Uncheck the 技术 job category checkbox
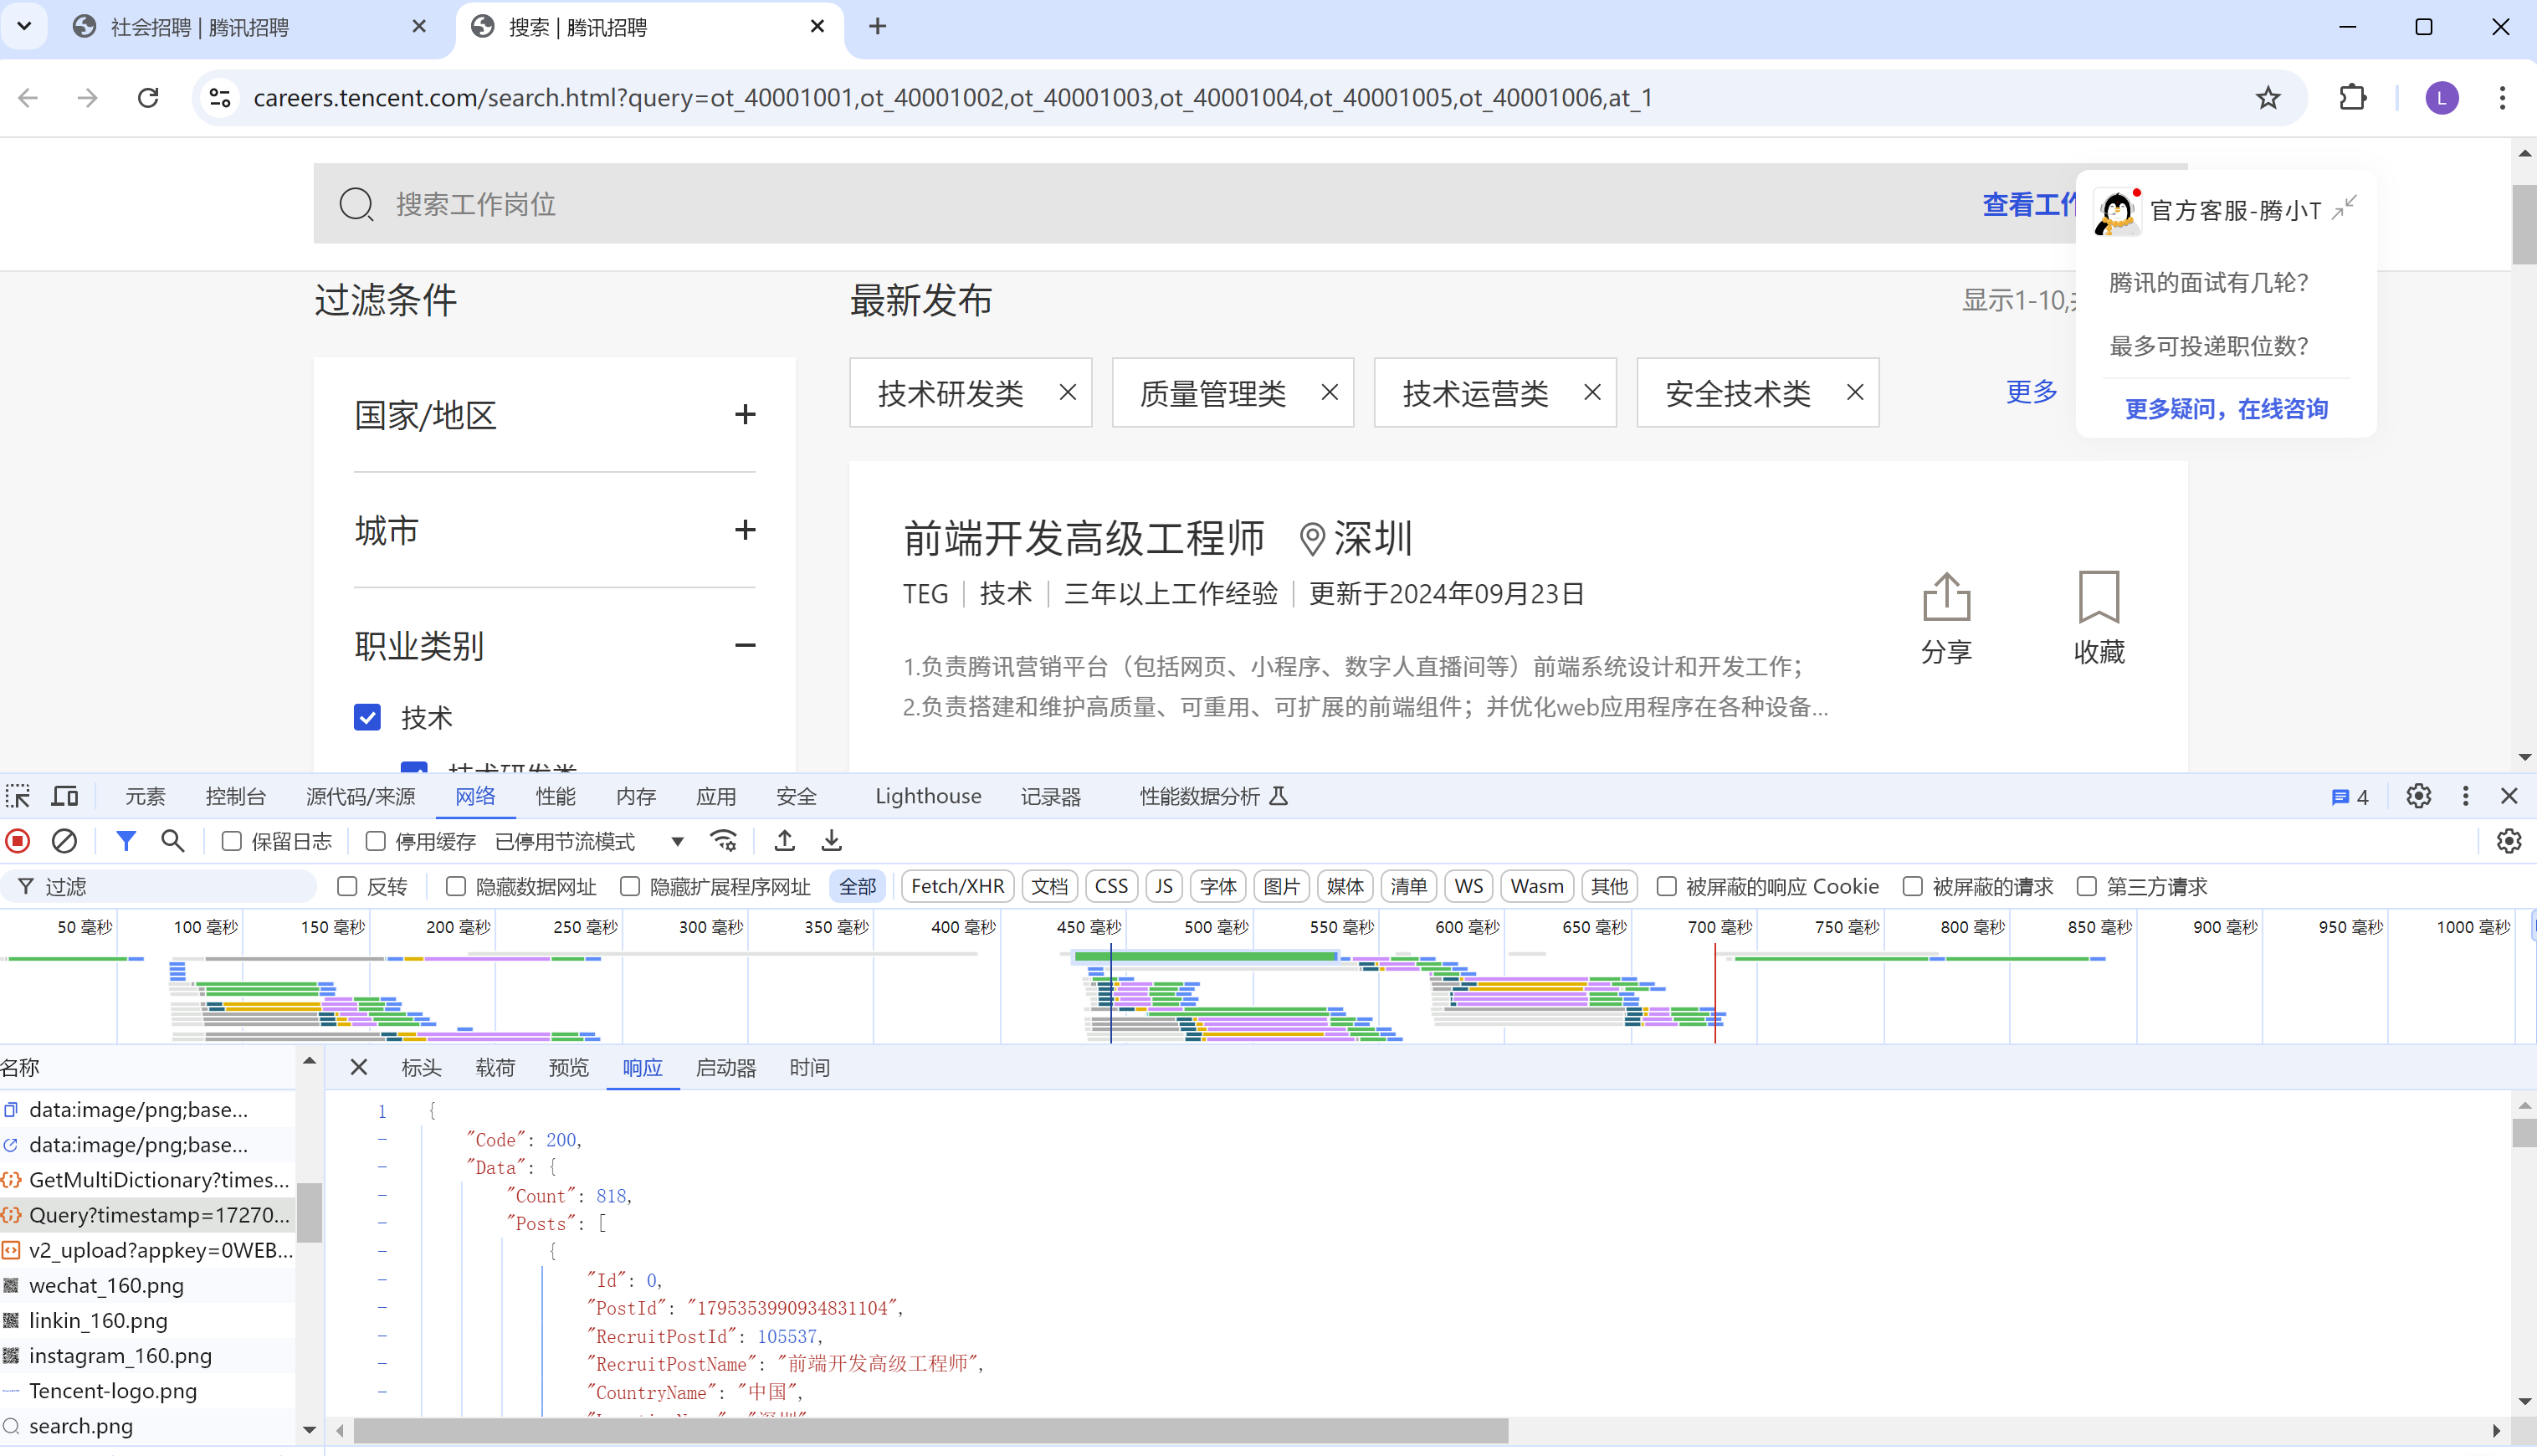The image size is (2537, 1456). 367,717
